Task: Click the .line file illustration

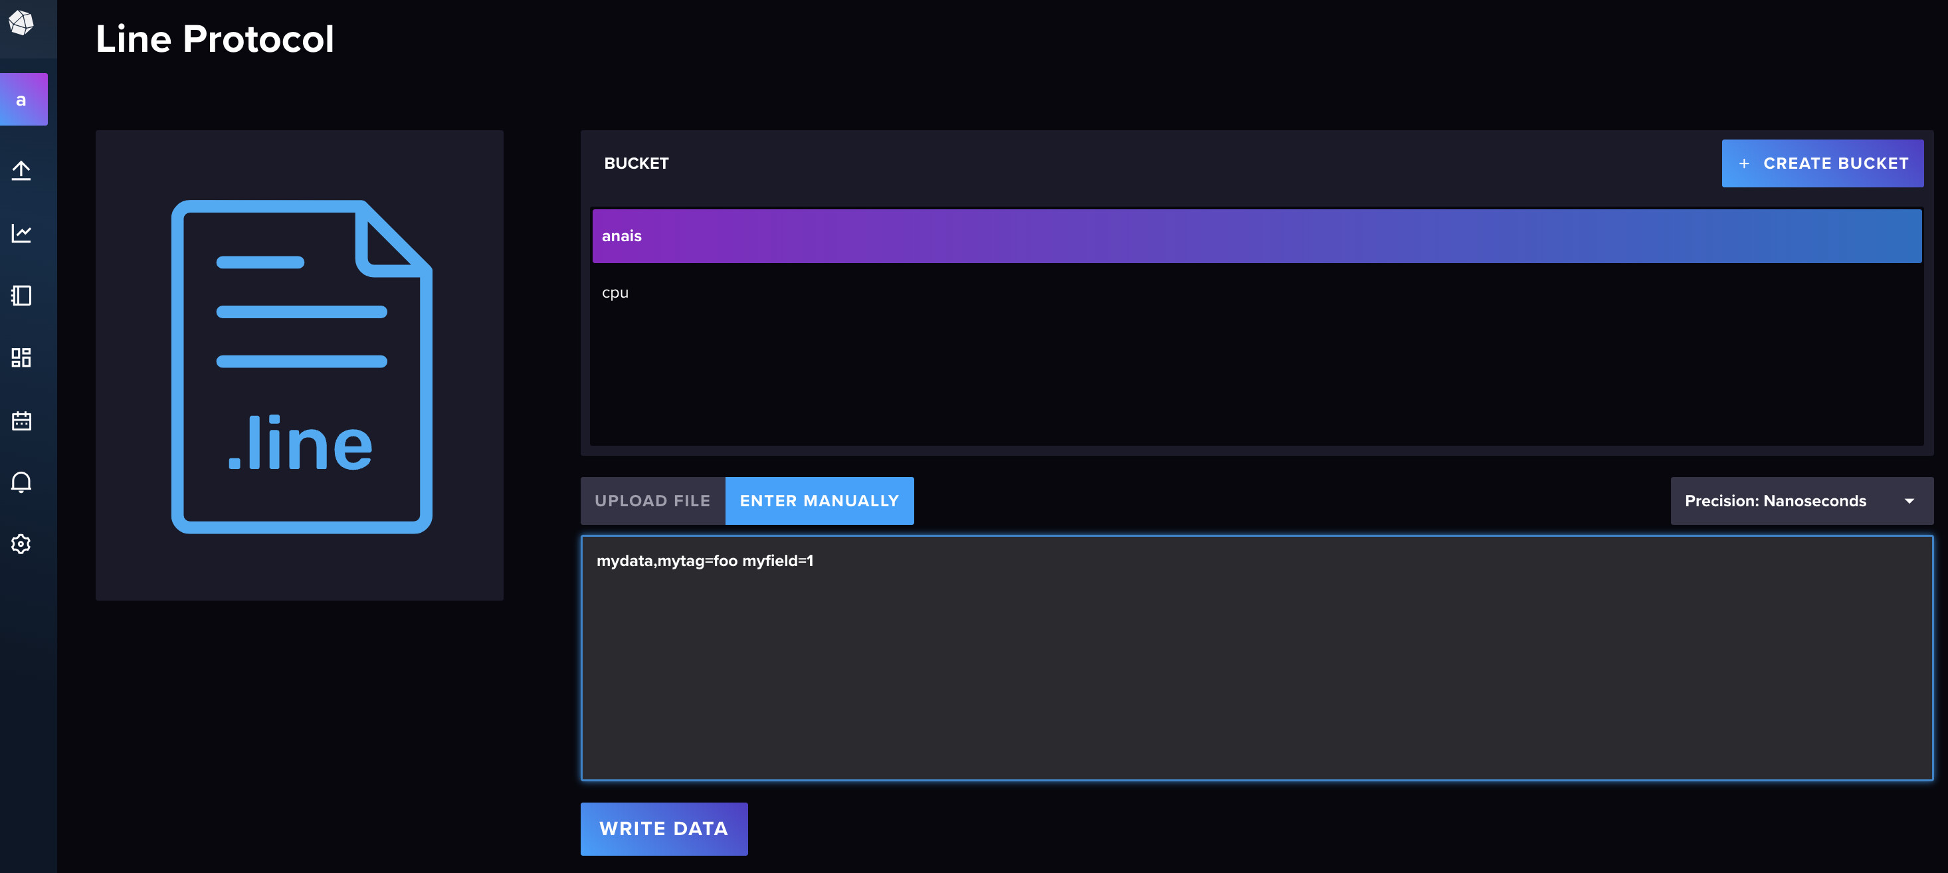Action: 301,366
